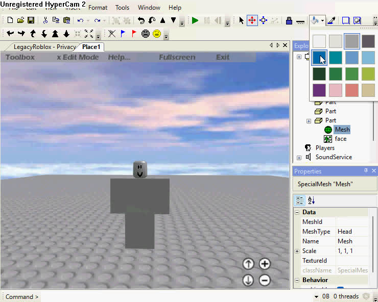Click the Open folder icon

click(21, 20)
